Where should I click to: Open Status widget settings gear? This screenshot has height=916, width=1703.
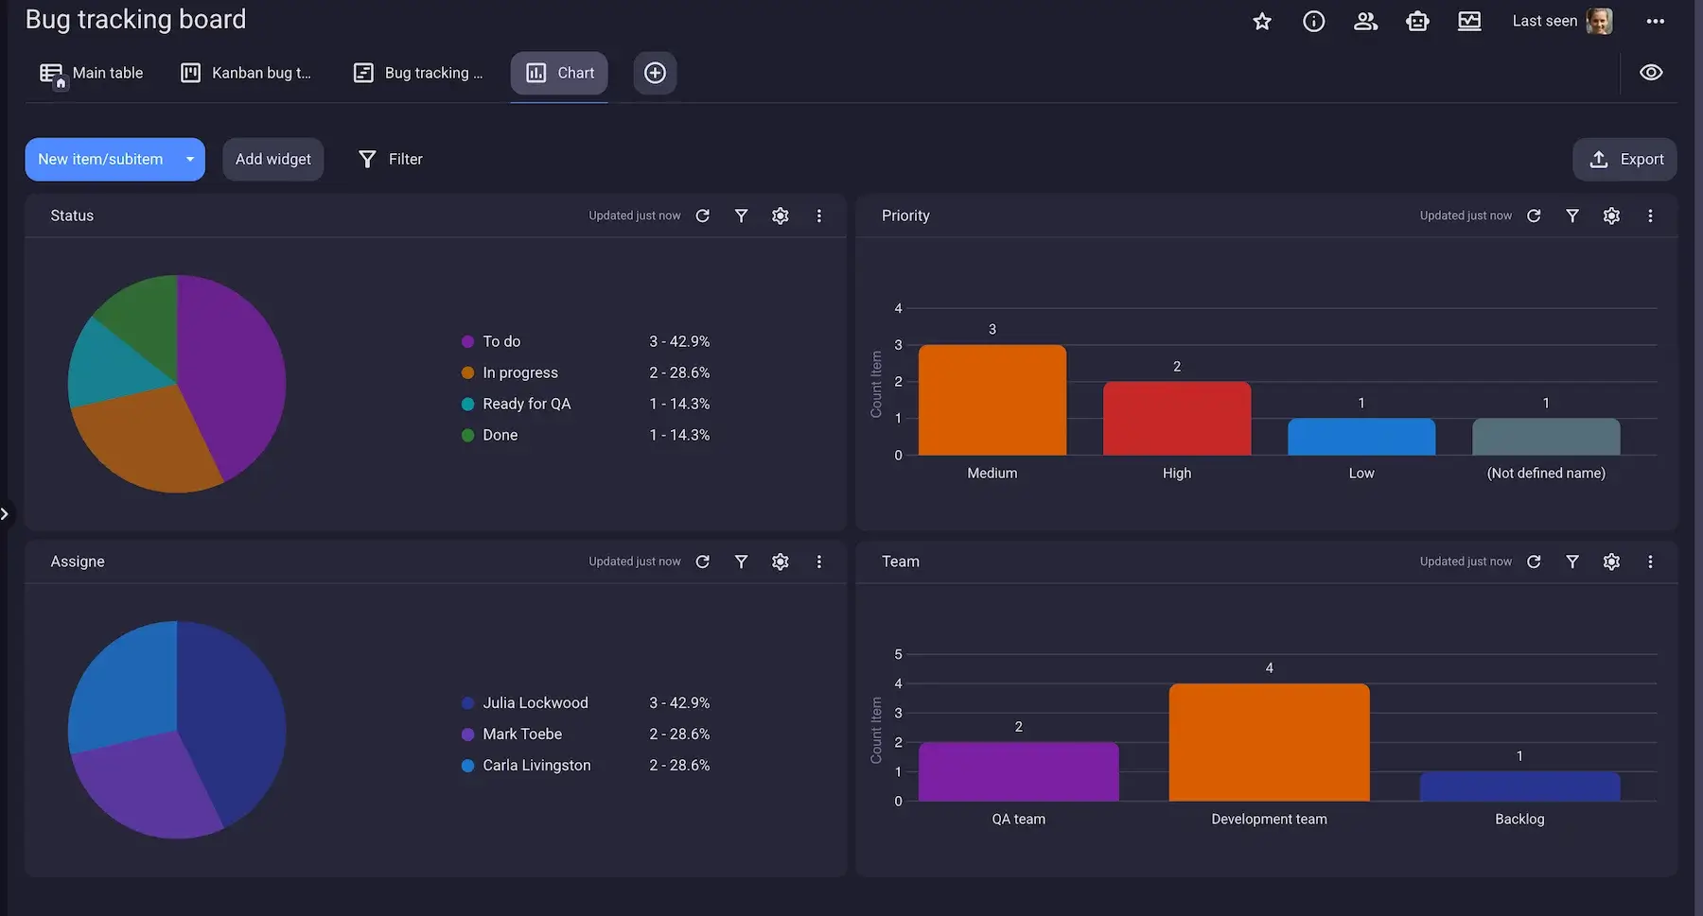[781, 216]
